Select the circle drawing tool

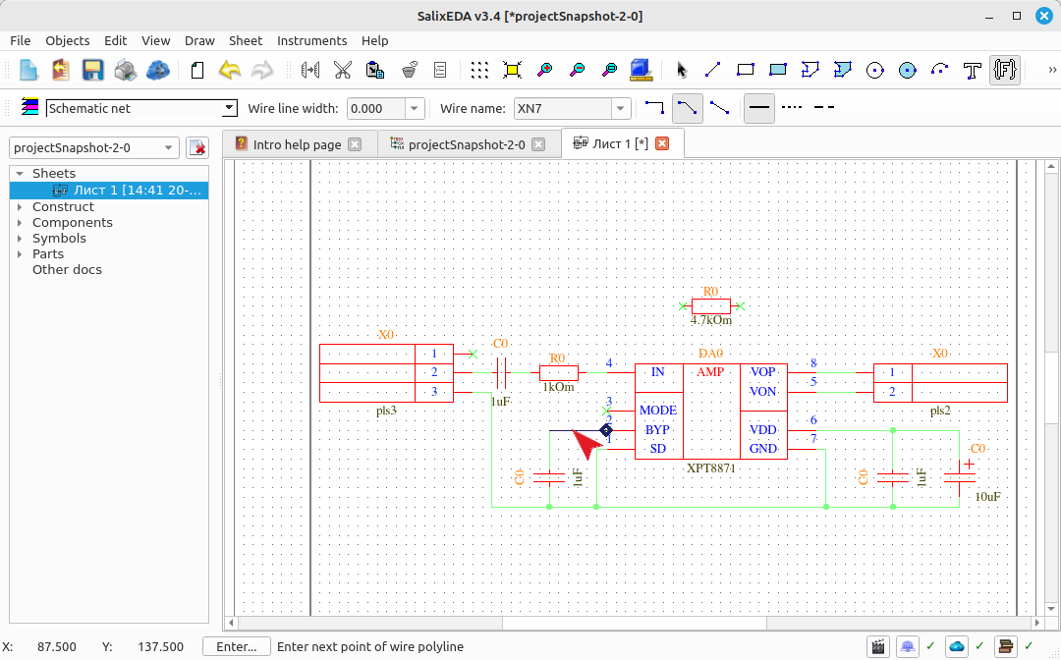click(x=875, y=70)
